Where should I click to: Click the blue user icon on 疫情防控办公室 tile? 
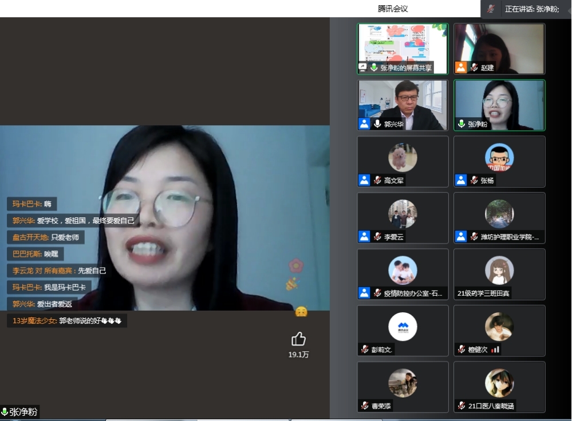(364, 293)
